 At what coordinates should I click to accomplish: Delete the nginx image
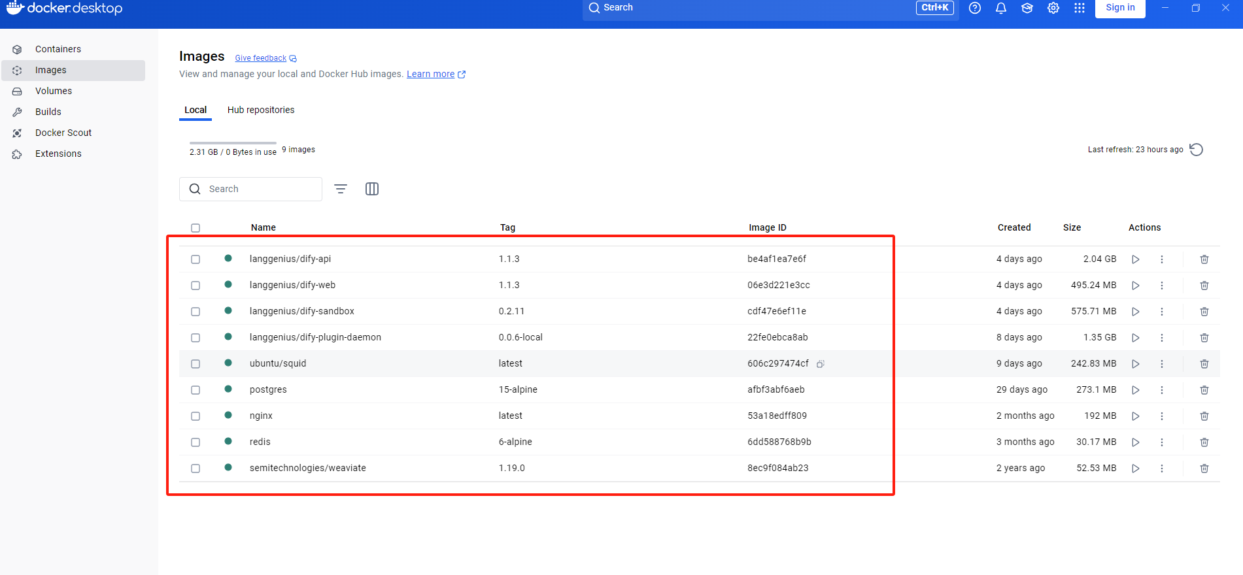pyautogui.click(x=1204, y=416)
